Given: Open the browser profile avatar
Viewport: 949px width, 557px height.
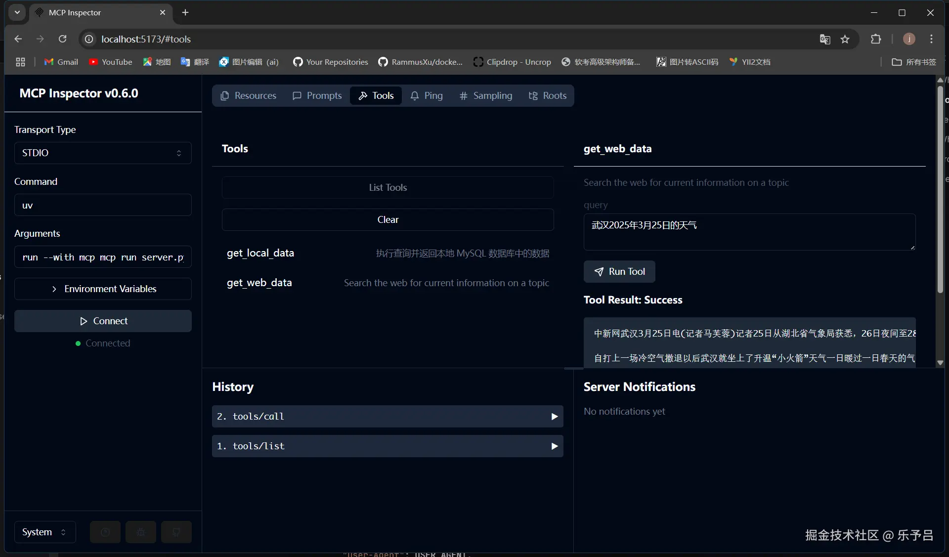Looking at the screenshot, I should [909, 39].
